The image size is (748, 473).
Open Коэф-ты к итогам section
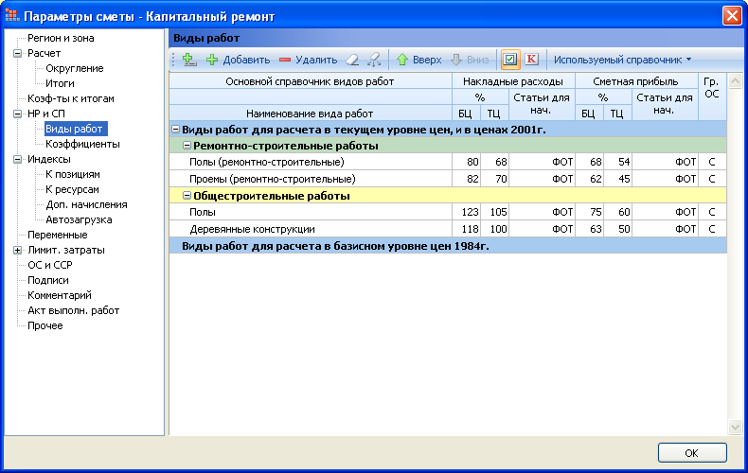(71, 98)
